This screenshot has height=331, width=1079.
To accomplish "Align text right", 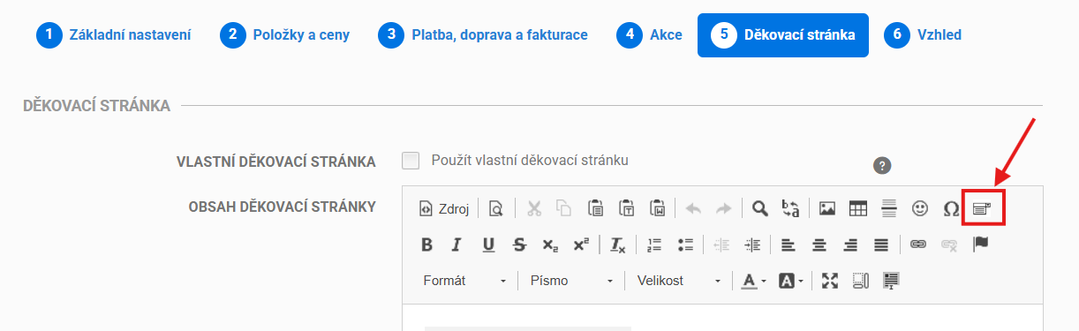I will (x=850, y=244).
